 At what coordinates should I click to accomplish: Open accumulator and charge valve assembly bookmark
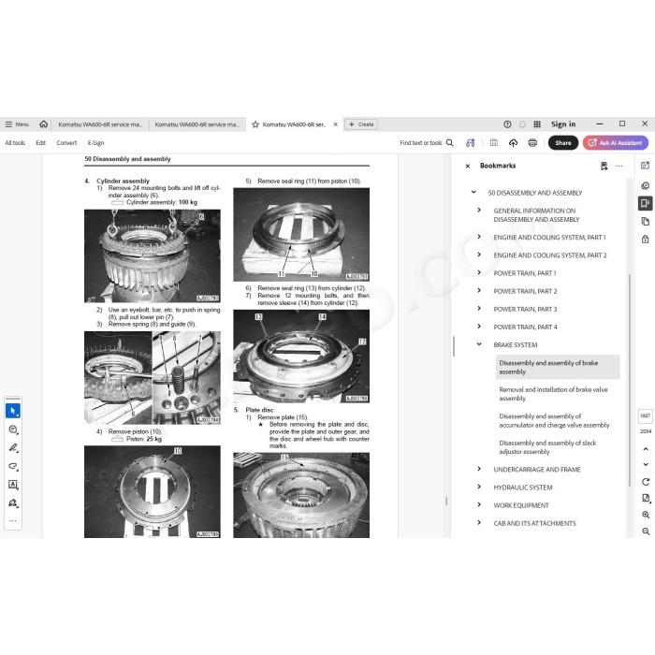pos(554,421)
